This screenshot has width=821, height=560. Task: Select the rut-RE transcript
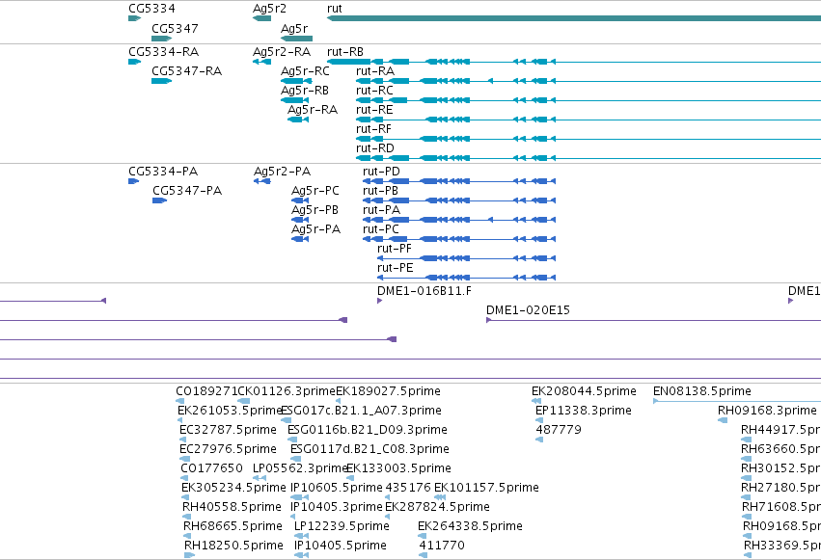click(x=588, y=120)
